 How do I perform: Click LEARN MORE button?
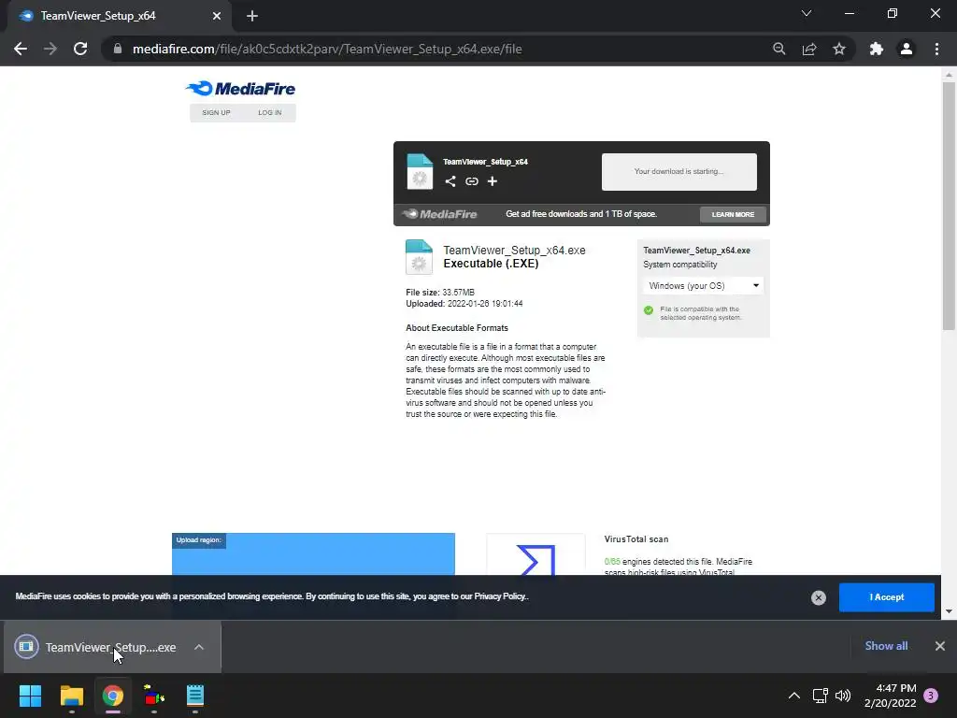tap(733, 214)
